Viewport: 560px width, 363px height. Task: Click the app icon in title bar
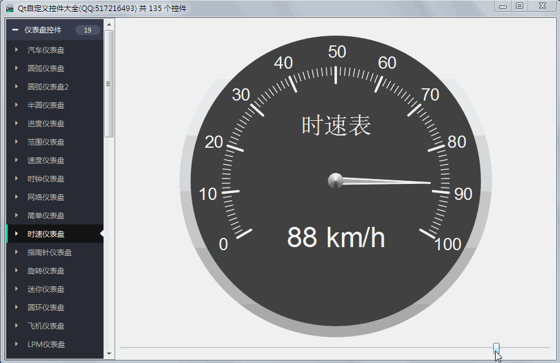[x=10, y=8]
